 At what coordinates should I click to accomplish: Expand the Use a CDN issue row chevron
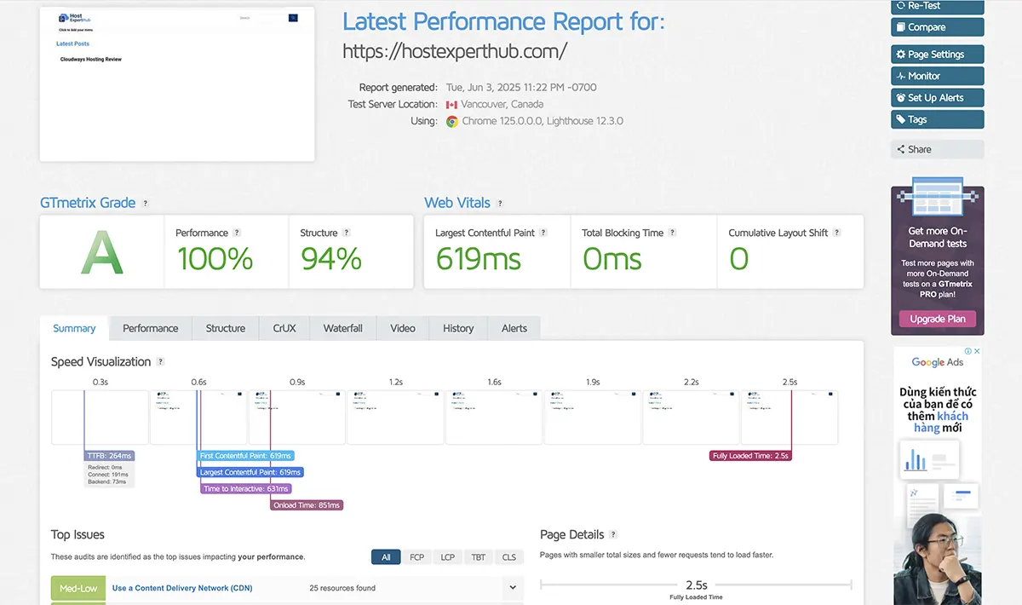(x=512, y=588)
